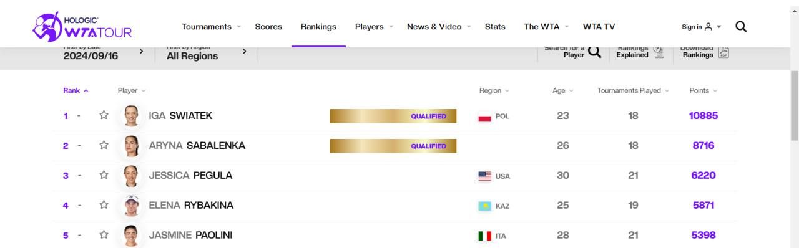Click Kazakhstan flag in Rybakina row
Viewport: 799px width, 248px height.
point(484,206)
